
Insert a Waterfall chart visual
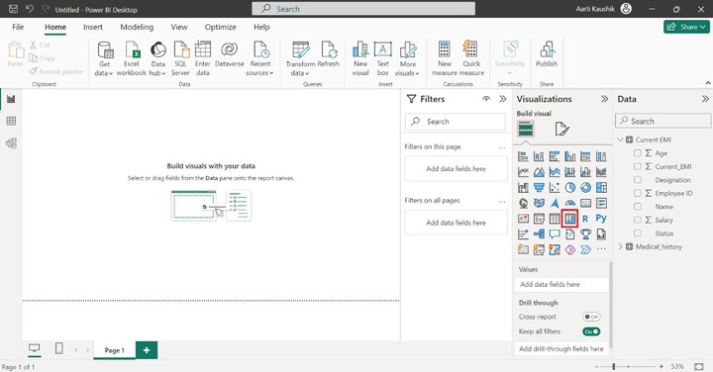pyautogui.click(x=524, y=188)
